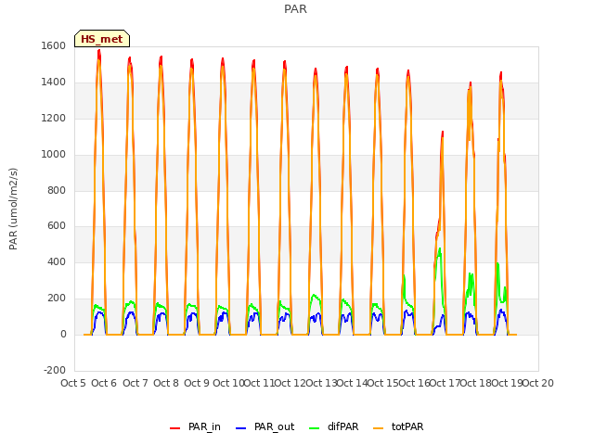Screen dimensions: 594x445
Task: Click the reduced Oct 17 peak near 1100
Action: click(442, 133)
